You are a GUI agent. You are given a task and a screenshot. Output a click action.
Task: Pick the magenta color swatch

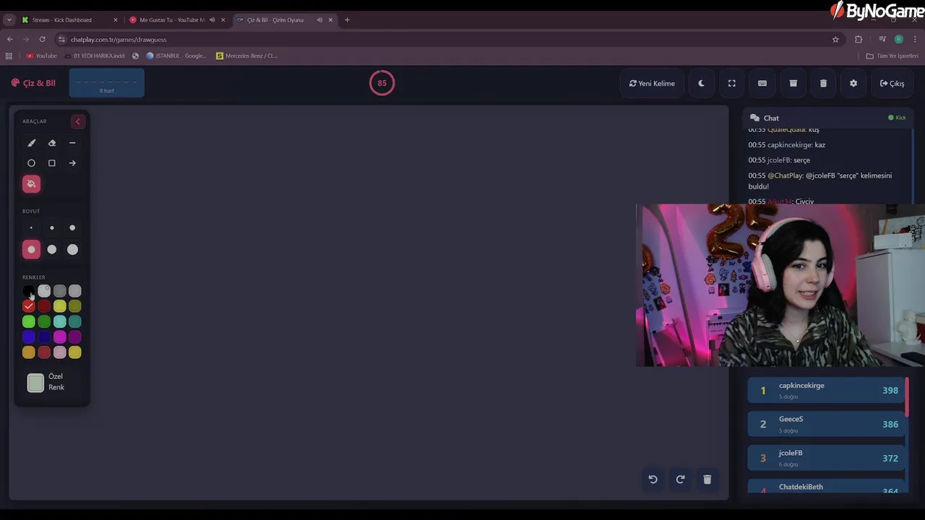pos(59,337)
